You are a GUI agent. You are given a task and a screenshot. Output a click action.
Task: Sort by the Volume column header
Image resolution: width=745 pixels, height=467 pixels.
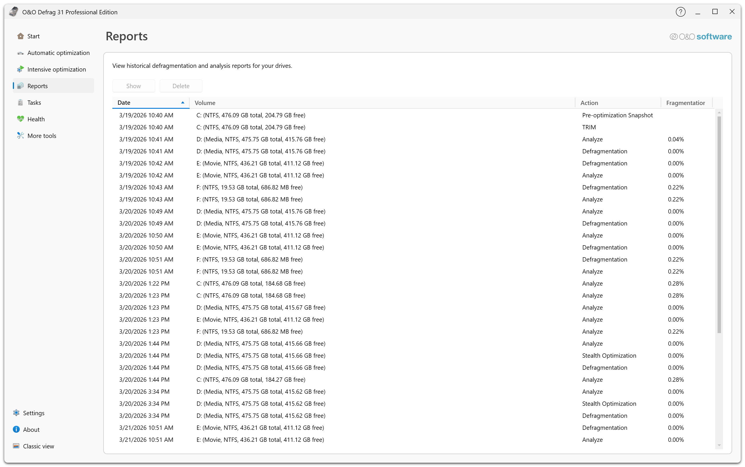click(x=205, y=103)
